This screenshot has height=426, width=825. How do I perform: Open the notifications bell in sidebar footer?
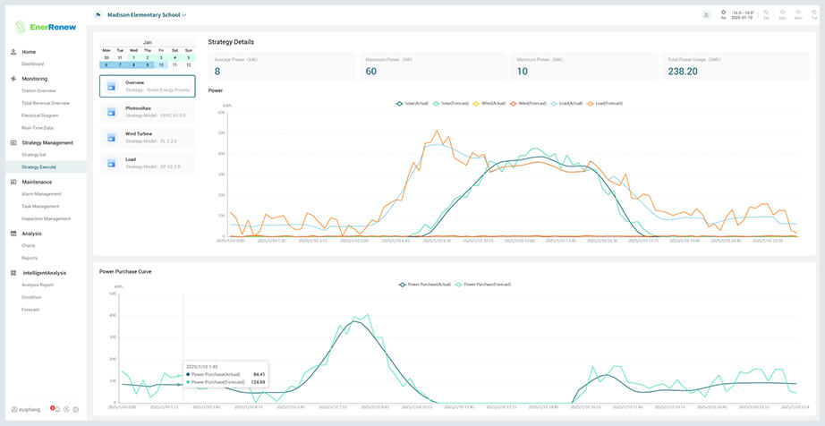click(x=57, y=409)
